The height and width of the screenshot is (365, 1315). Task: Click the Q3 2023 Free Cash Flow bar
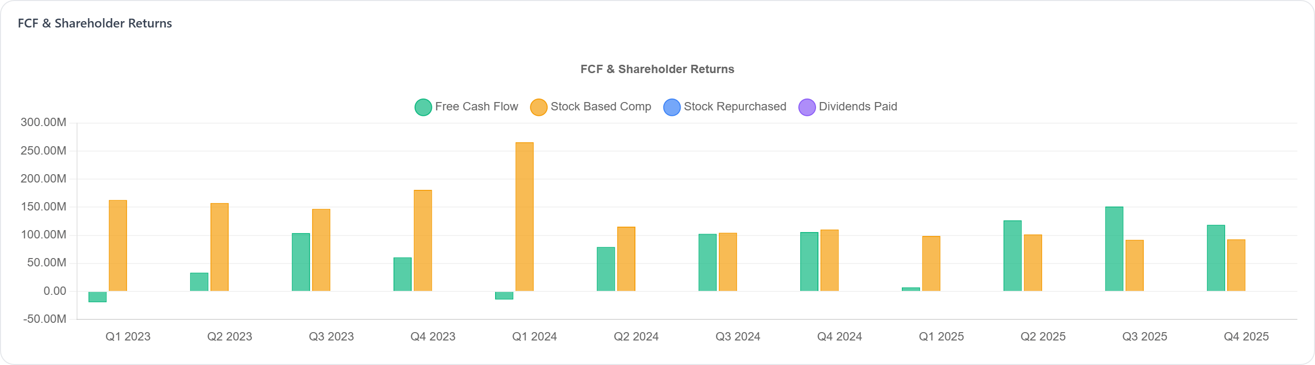tap(301, 262)
